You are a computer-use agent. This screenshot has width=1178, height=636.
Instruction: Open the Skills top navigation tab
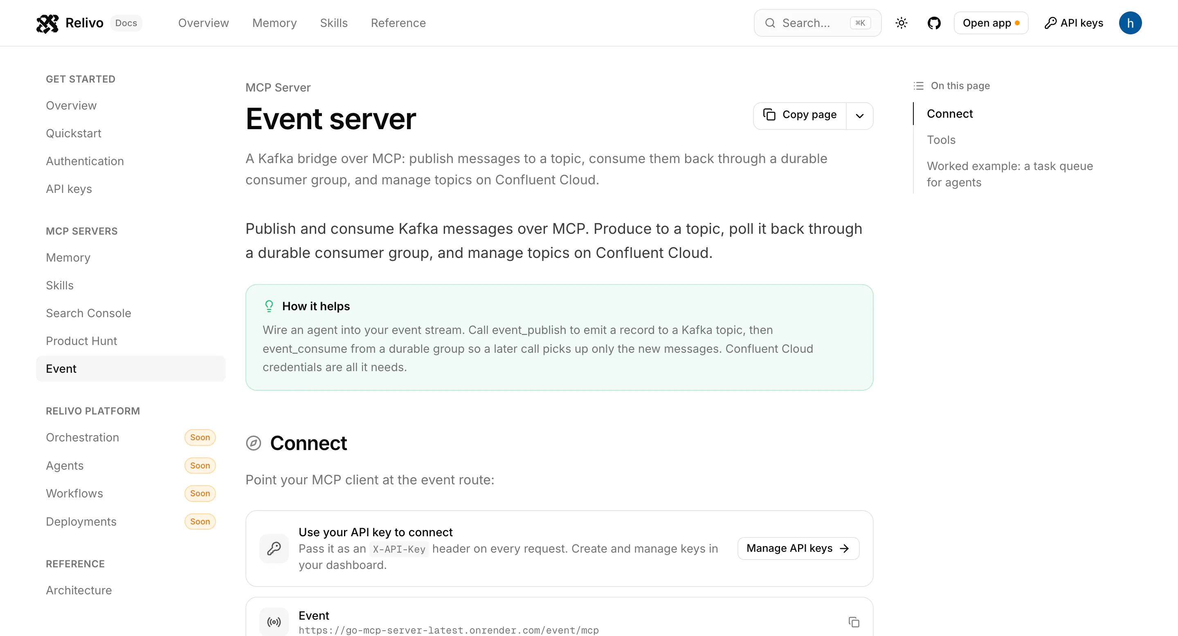[x=334, y=23]
